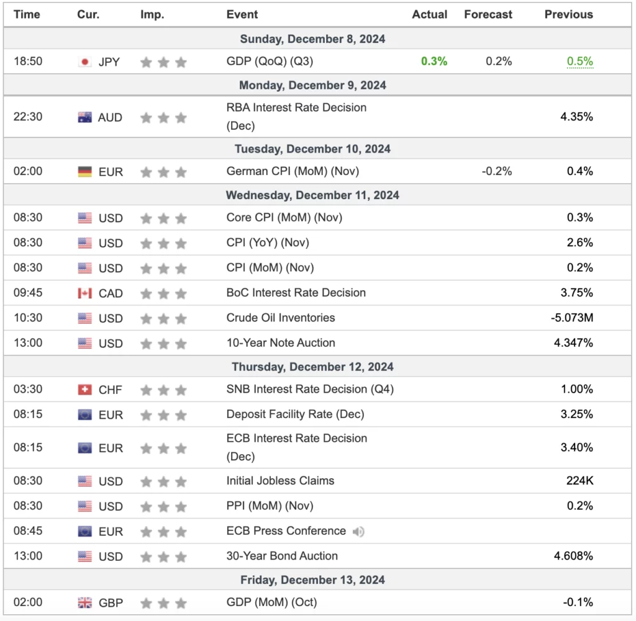Click the forecast value -0.2%
This screenshot has height=621, width=636.
tap(497, 171)
